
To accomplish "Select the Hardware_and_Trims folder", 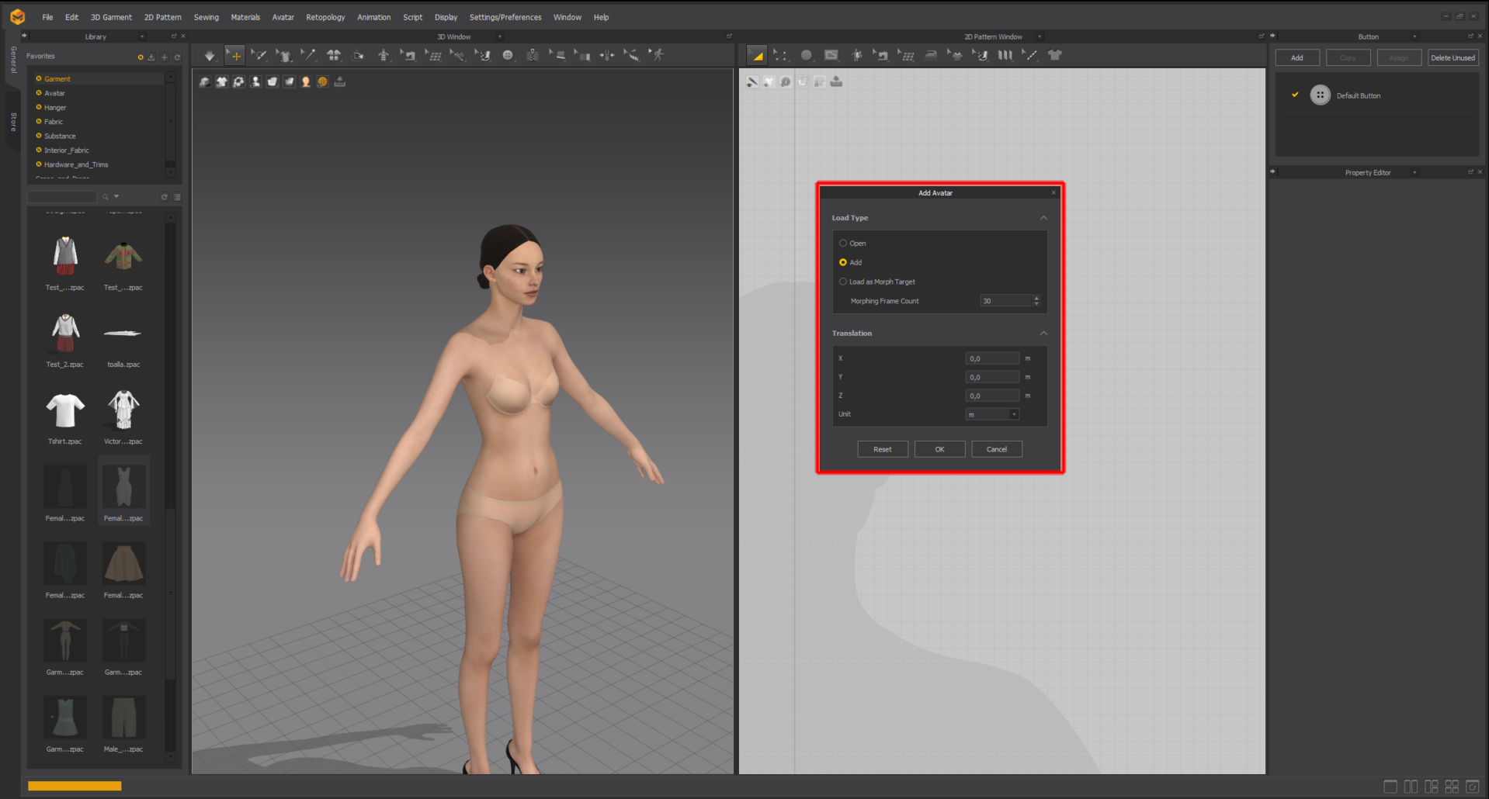I will (76, 164).
